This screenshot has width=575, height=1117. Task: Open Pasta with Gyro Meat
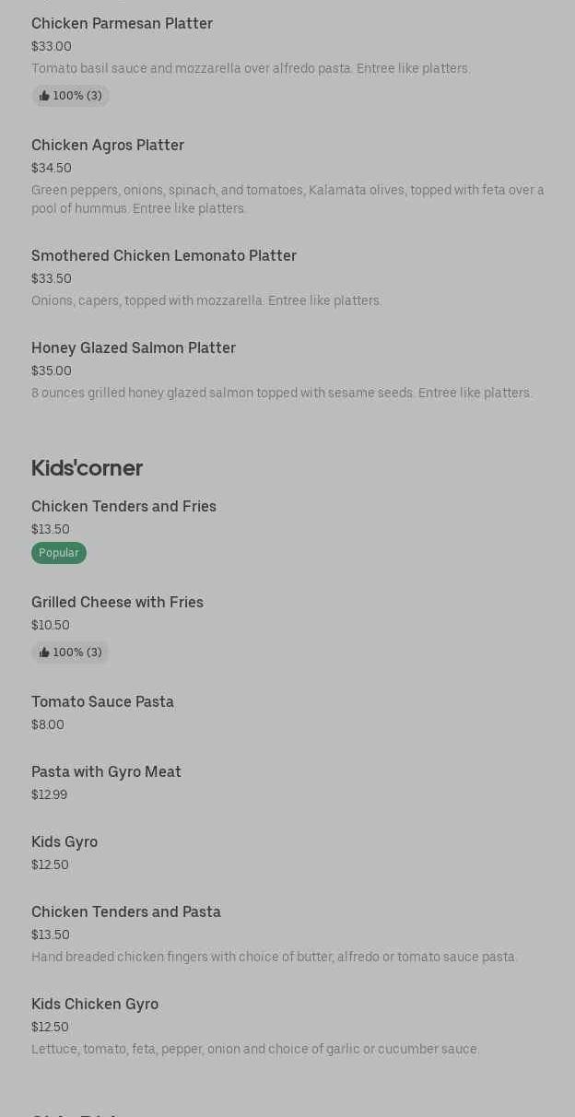pyautogui.click(x=106, y=772)
